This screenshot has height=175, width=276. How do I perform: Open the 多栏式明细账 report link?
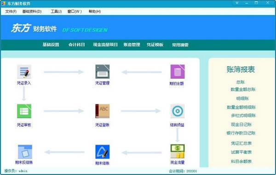[243, 115]
